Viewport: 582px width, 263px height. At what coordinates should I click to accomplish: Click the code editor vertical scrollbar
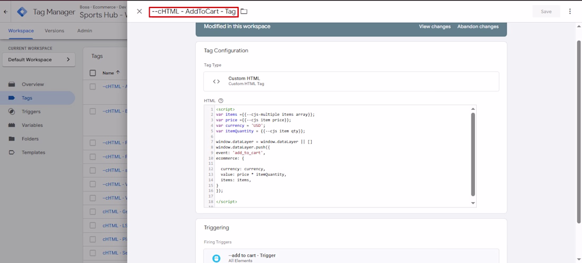(x=473, y=154)
